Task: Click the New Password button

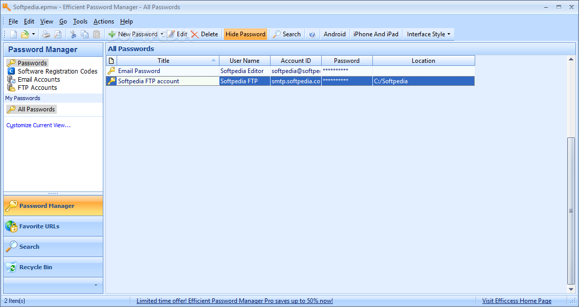Action: coord(133,34)
